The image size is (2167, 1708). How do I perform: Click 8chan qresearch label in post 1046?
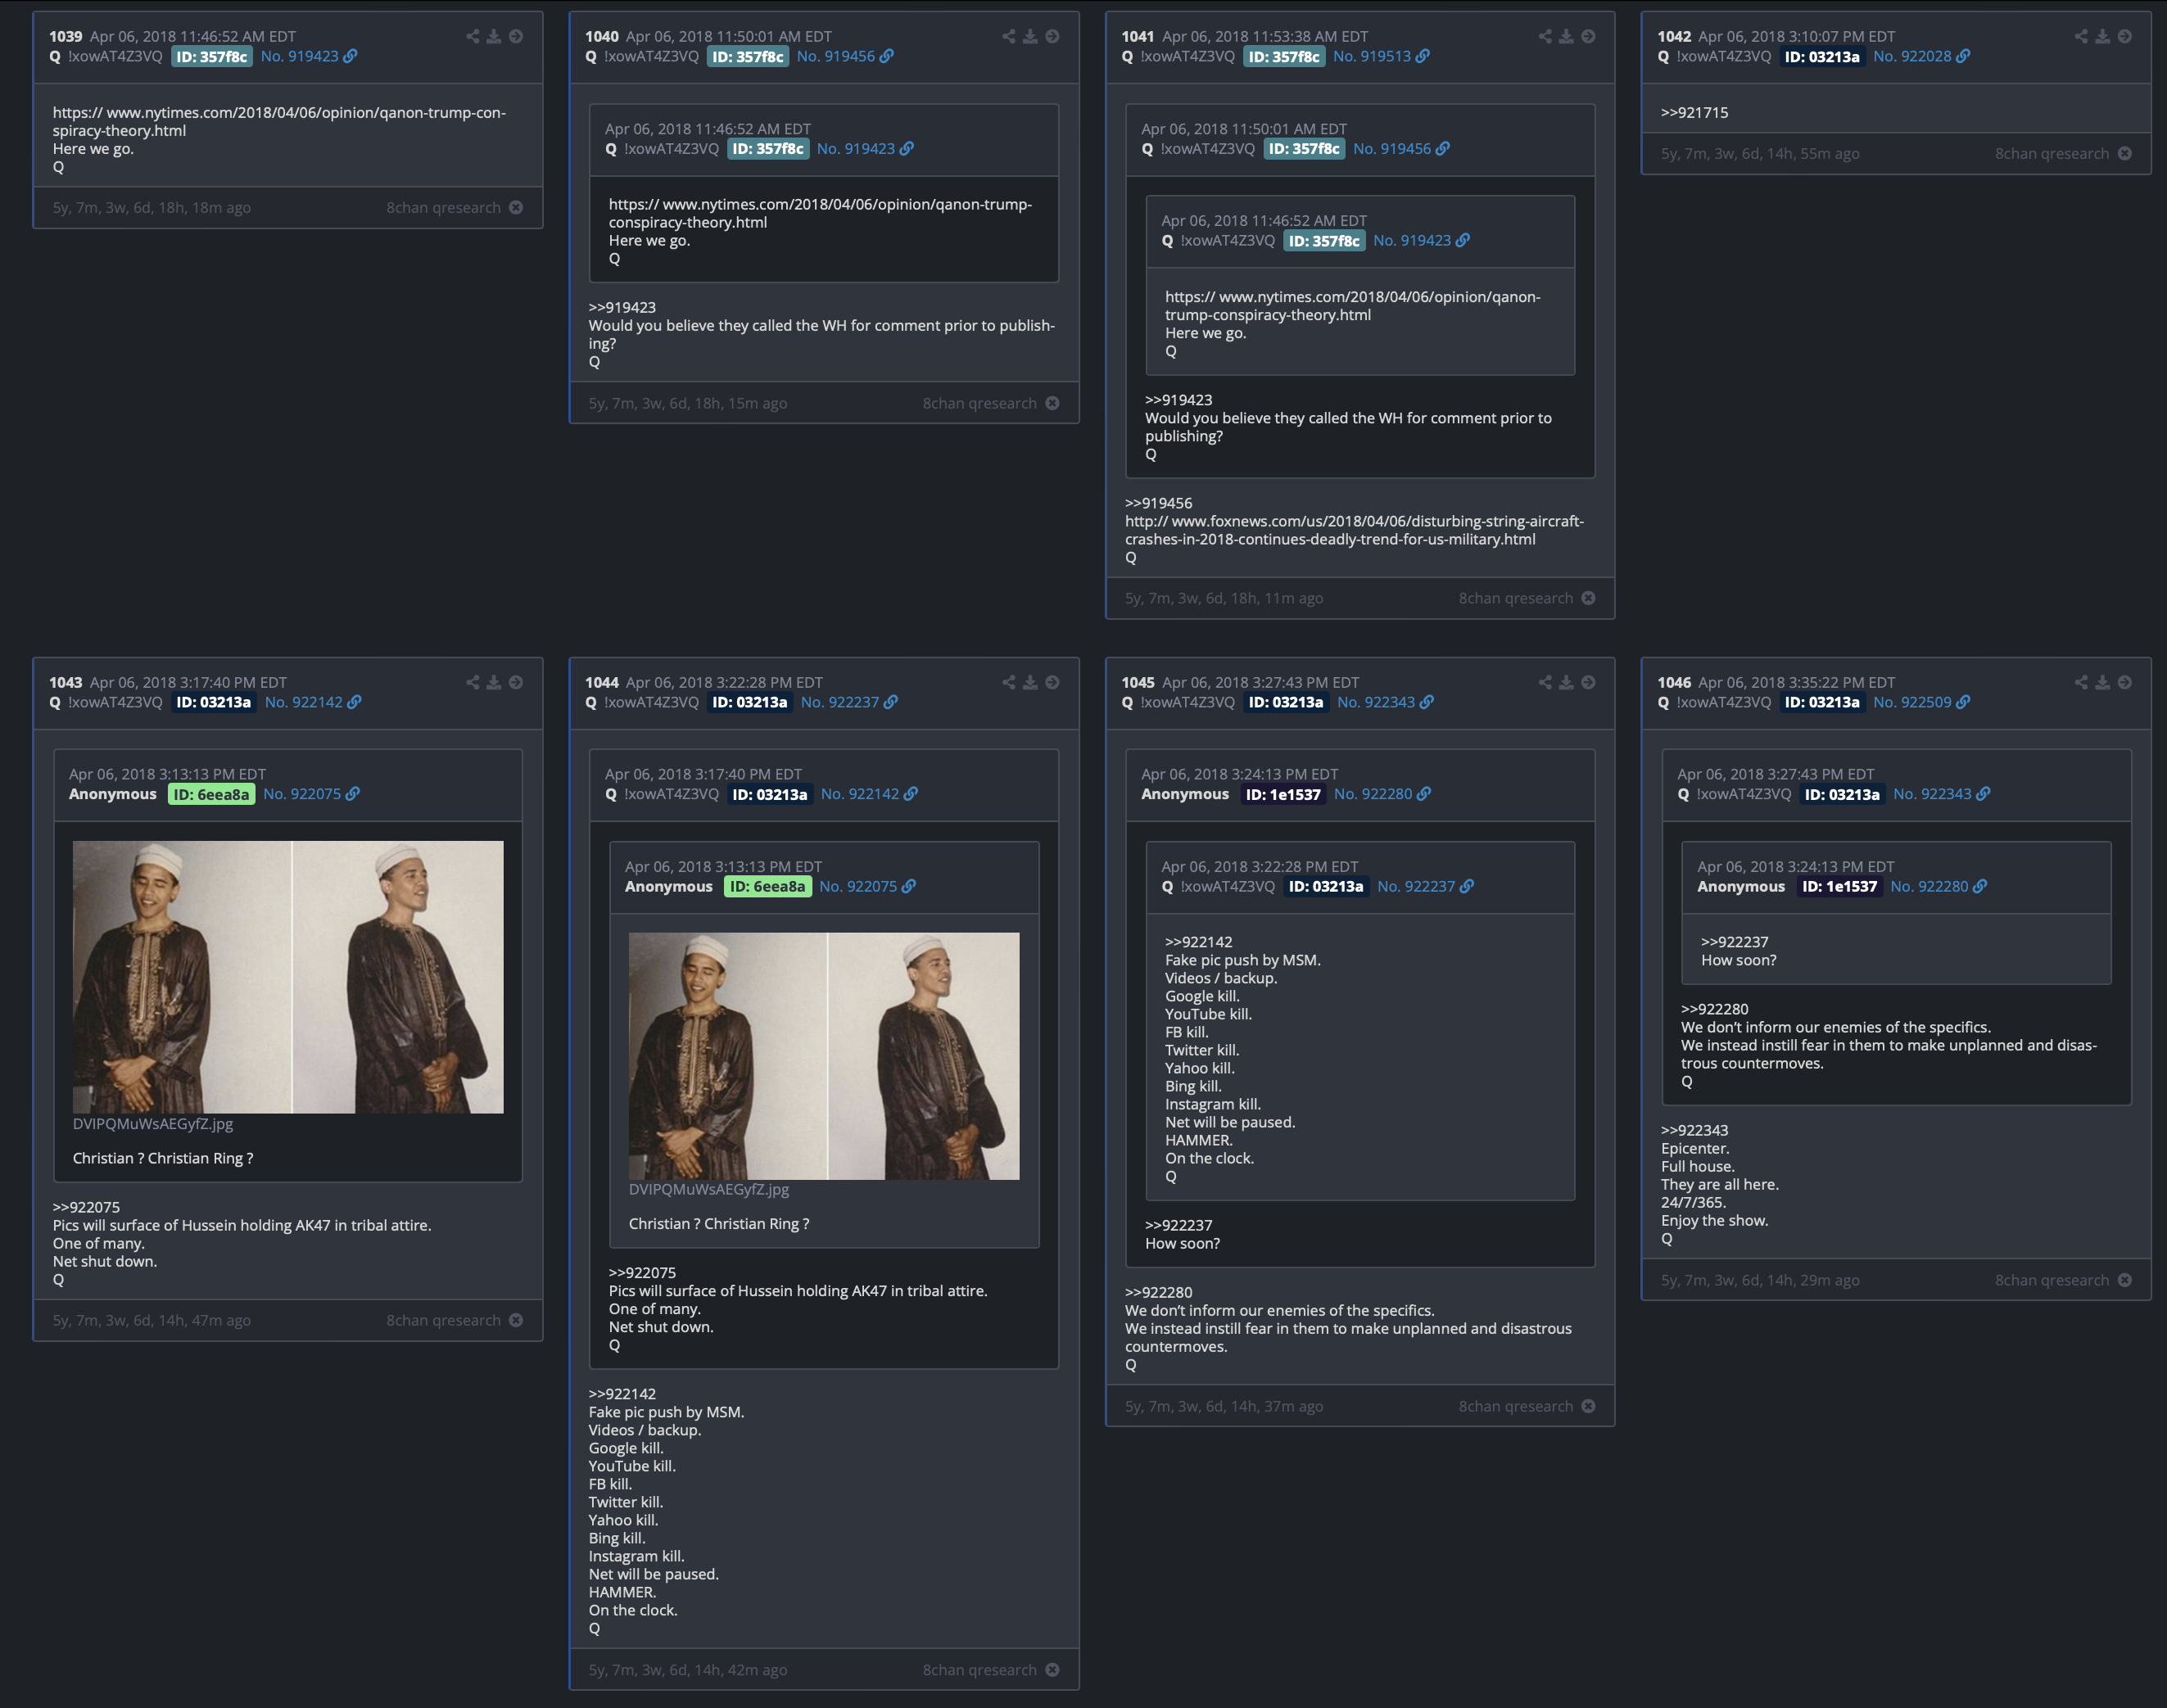[x=2052, y=1281]
